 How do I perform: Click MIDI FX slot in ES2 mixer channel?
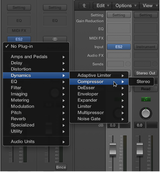coord(119,38)
